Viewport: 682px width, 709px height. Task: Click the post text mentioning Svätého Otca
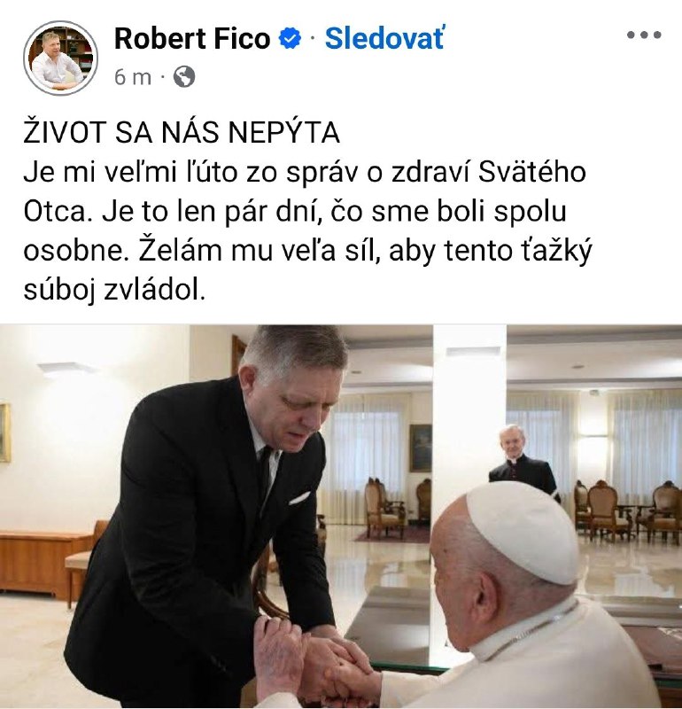[307, 230]
